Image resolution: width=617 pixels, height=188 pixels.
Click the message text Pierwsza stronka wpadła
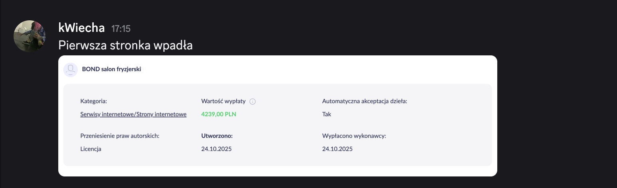click(x=125, y=45)
